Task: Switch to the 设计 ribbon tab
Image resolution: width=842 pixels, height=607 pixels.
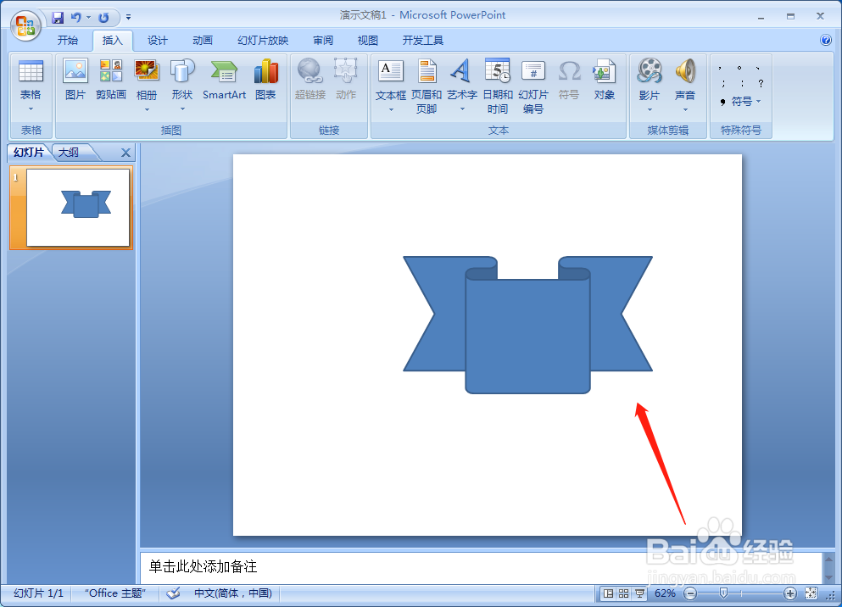Action: (158, 40)
